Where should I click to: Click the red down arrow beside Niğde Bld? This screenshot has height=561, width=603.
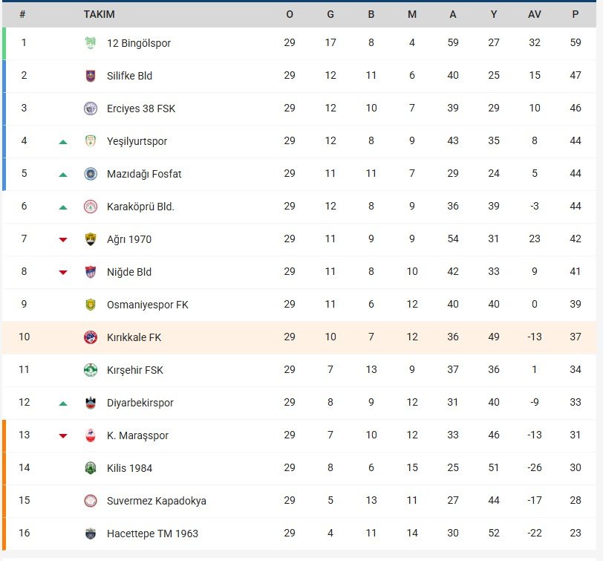click(x=63, y=273)
